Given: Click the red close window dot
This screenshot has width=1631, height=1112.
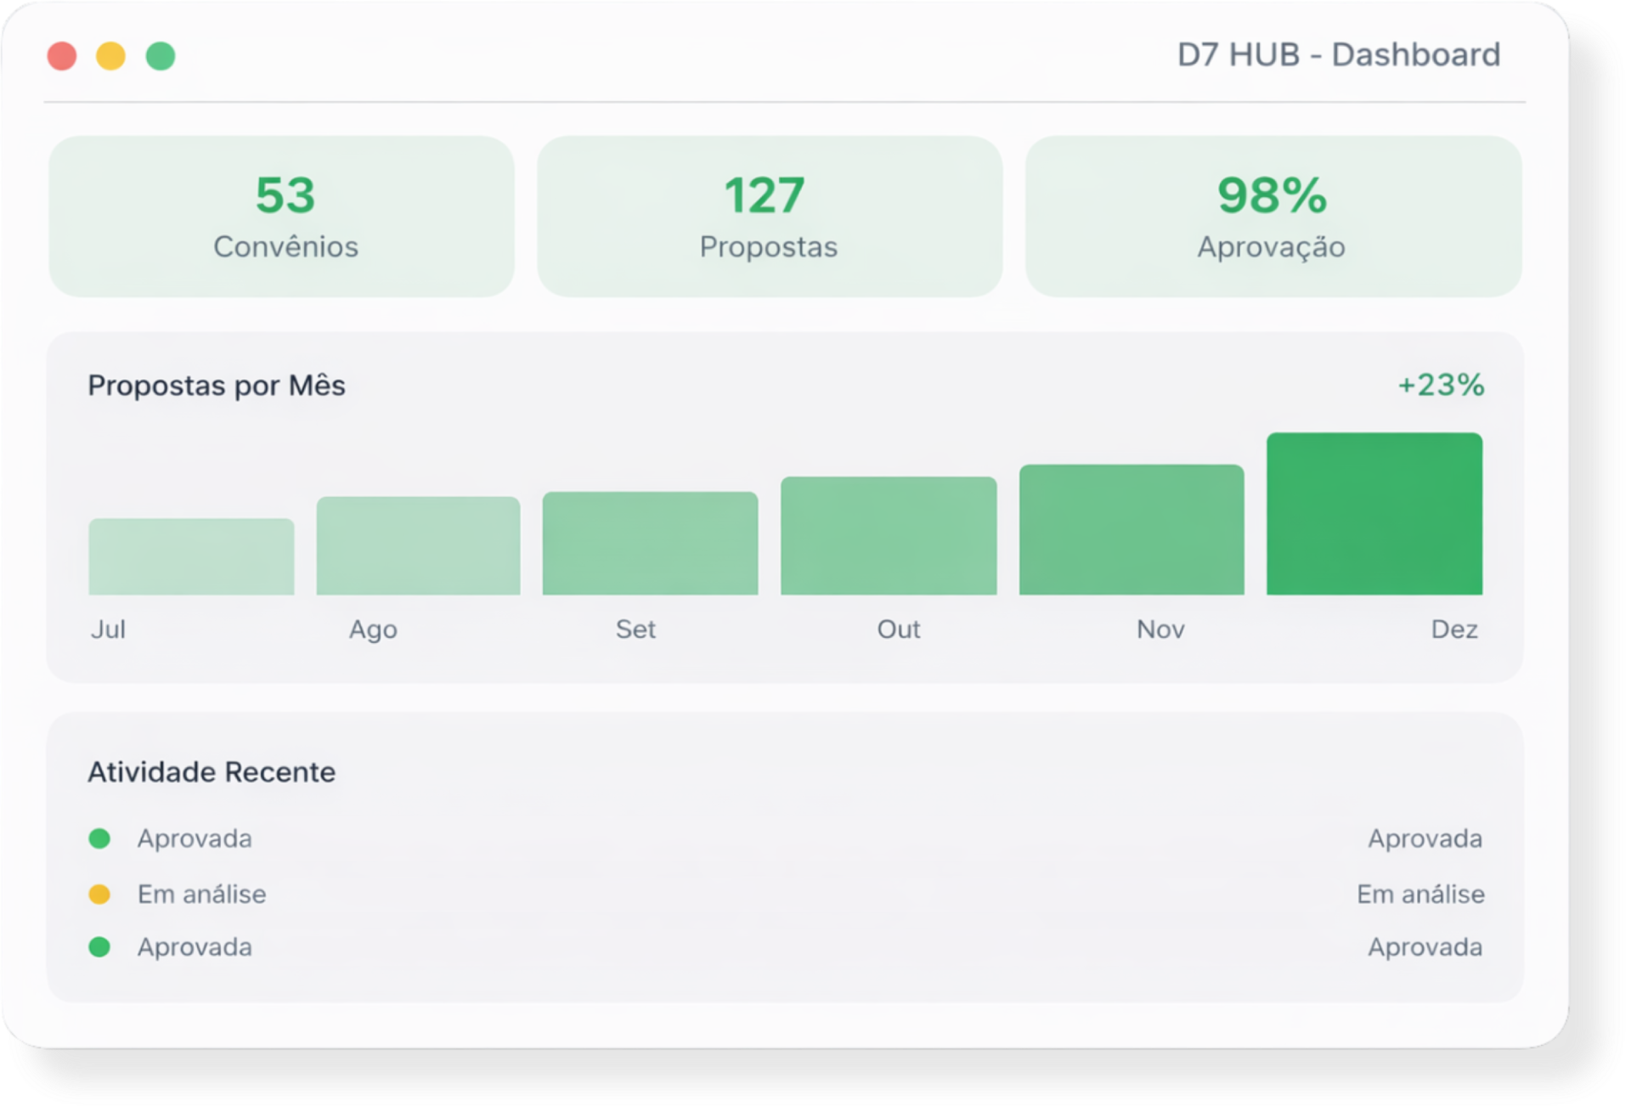Looking at the screenshot, I should (62, 56).
